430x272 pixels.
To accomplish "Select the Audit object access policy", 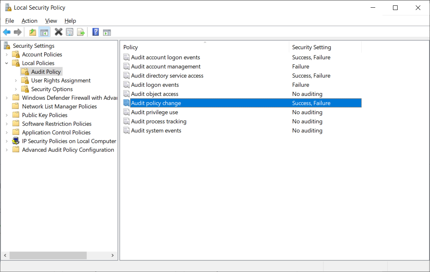I will [155, 94].
